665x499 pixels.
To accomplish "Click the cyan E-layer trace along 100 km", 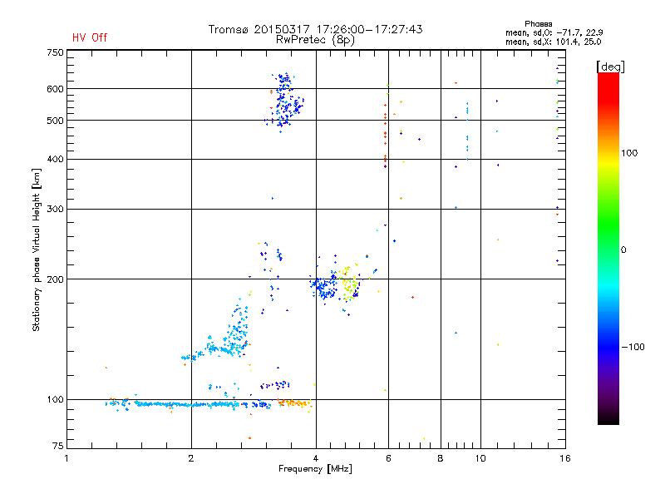I will [186, 404].
